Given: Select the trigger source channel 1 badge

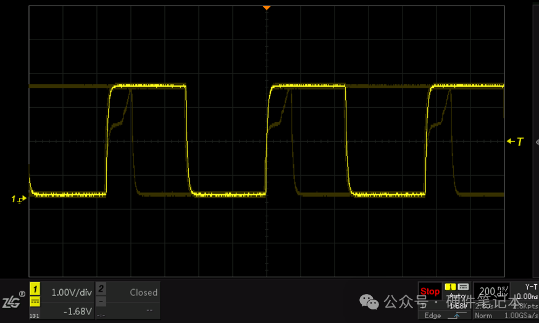Looking at the screenshot, I should point(450,287).
